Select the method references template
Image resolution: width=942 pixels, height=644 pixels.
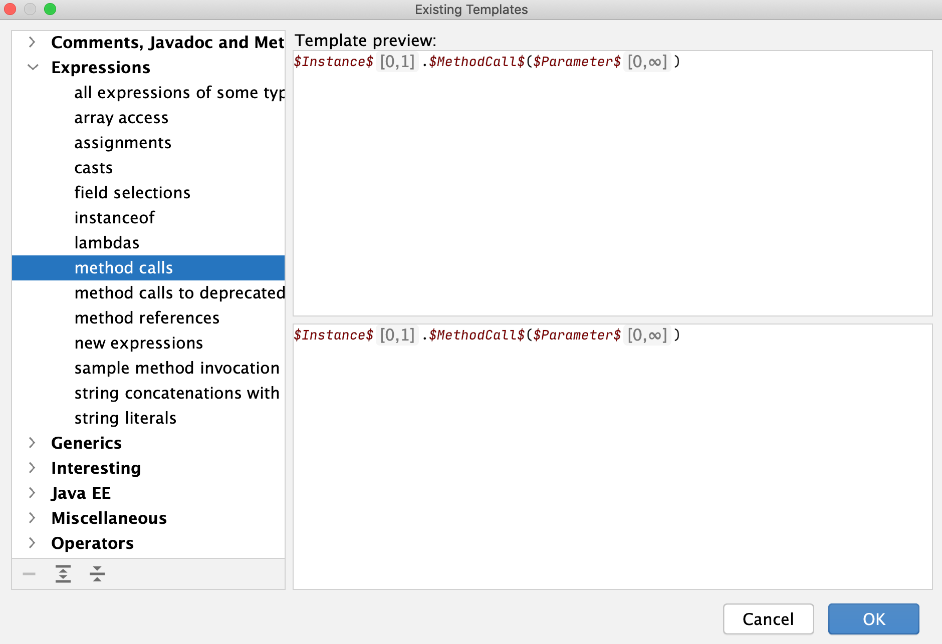(x=147, y=317)
